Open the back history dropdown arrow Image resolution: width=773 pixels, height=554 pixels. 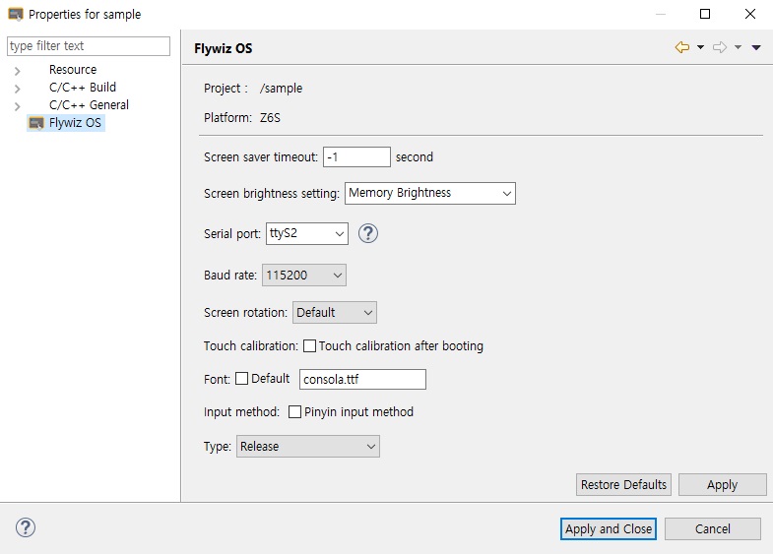700,47
